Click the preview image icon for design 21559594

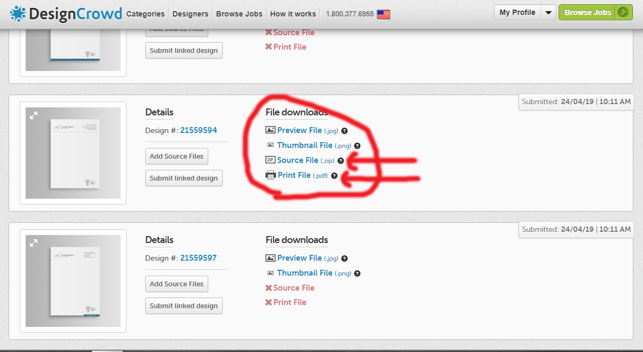[x=270, y=130]
